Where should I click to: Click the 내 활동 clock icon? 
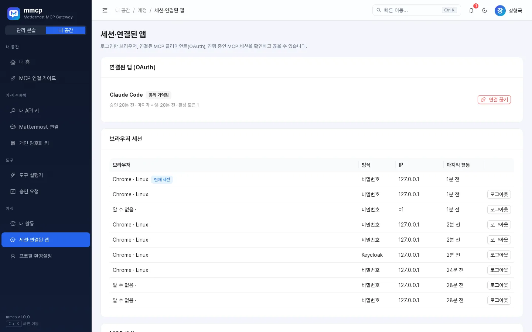[13, 224]
